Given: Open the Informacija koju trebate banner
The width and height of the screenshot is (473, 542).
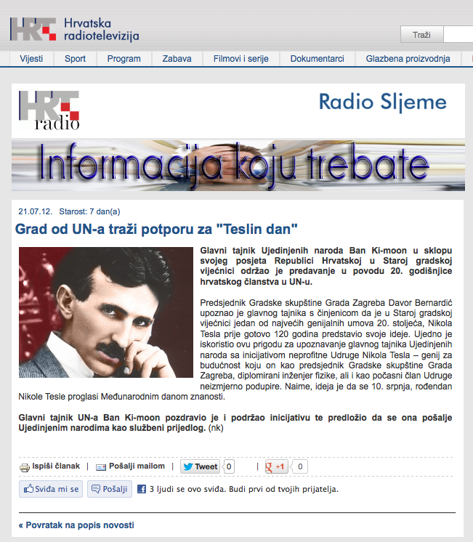Looking at the screenshot, I should click(x=238, y=165).
